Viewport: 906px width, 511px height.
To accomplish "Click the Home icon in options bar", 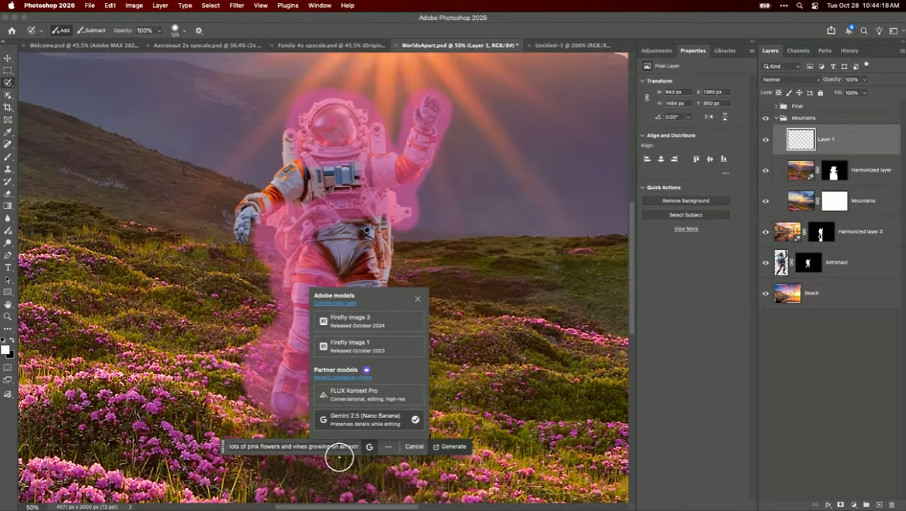I will tap(11, 30).
